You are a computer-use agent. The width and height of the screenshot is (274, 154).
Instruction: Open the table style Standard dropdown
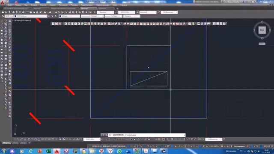(148, 12)
